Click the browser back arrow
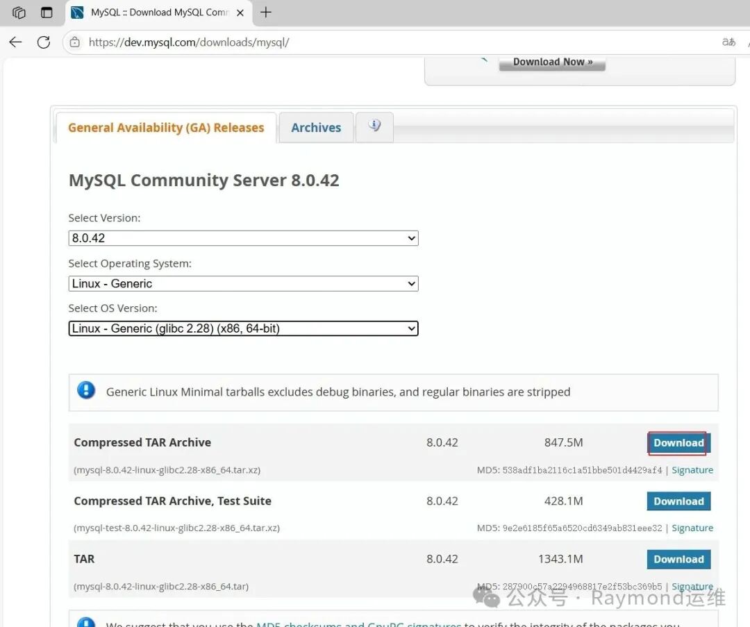The image size is (750, 627). point(15,42)
